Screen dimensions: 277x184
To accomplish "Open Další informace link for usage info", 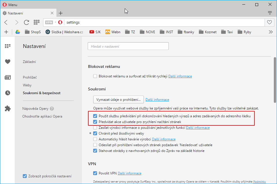I will 198,128.
